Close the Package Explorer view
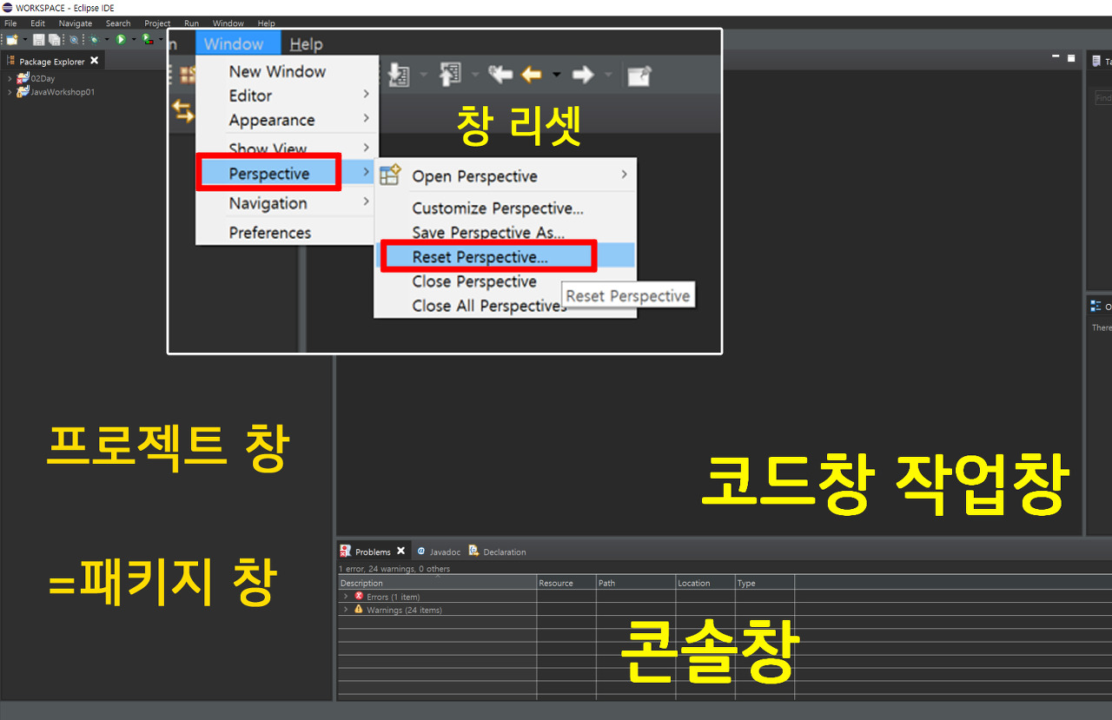This screenshot has height=720, width=1112. coord(94,61)
